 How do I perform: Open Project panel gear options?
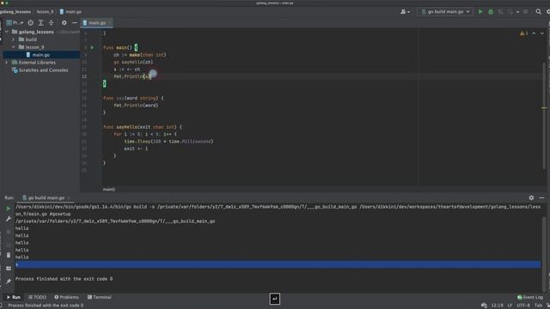tap(64, 23)
